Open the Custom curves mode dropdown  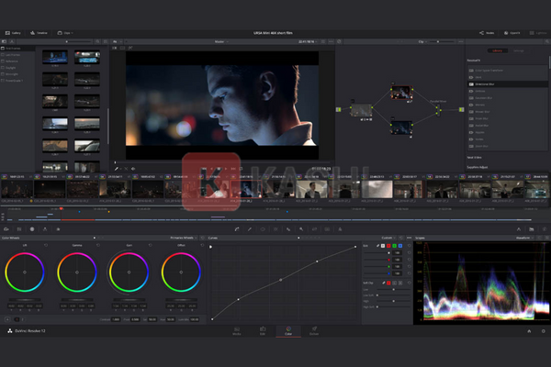(388, 238)
